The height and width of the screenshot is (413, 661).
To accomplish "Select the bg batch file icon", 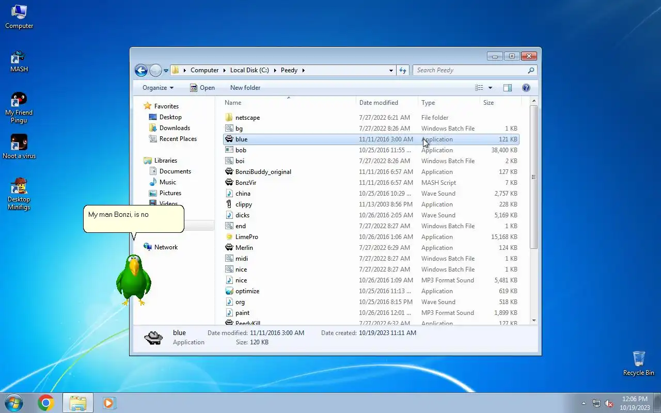I will pos(229,129).
